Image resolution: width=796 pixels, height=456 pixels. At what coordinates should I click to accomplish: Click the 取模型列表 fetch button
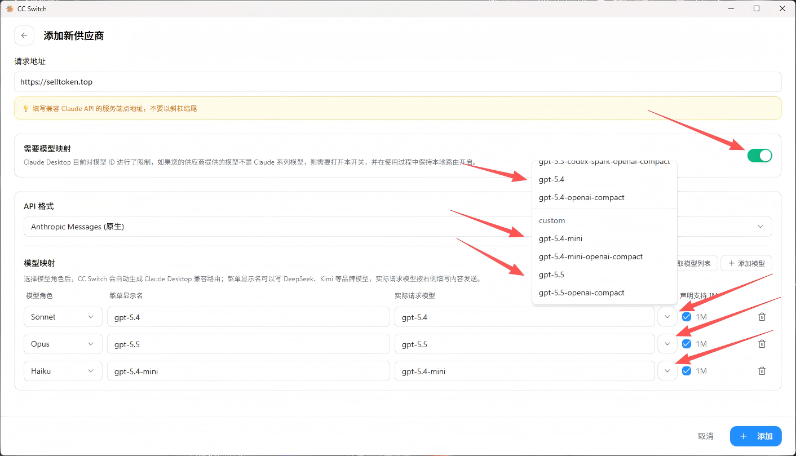697,263
